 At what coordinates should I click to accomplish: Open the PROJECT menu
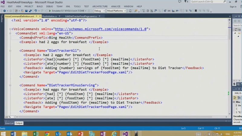tap(29, 6)
